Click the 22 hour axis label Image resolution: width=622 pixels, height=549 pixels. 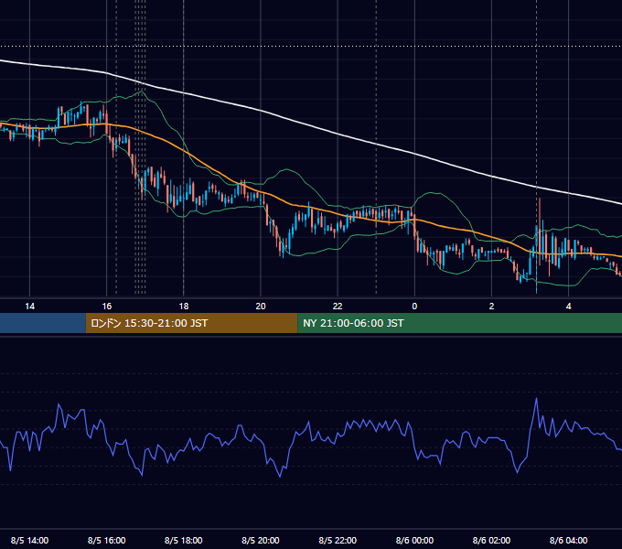pos(338,307)
